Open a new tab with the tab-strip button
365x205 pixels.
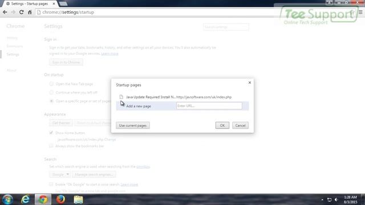[63, 4]
